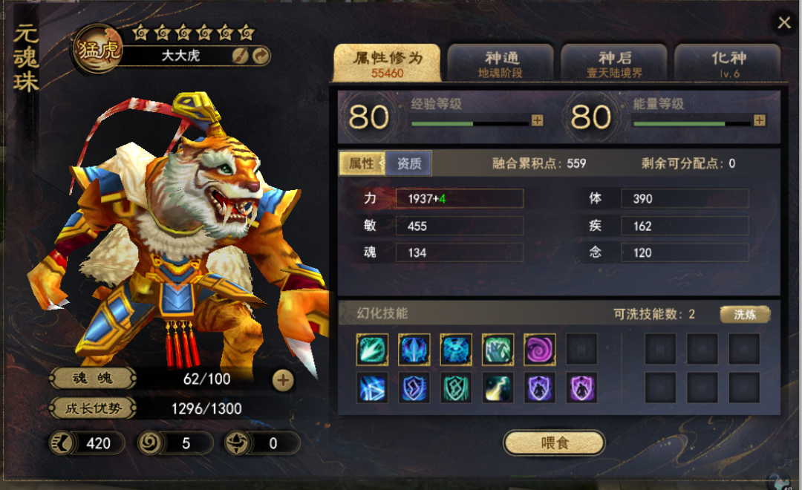The height and width of the screenshot is (490, 802).
Task: Click the 喂食 feed button
Action: (554, 442)
